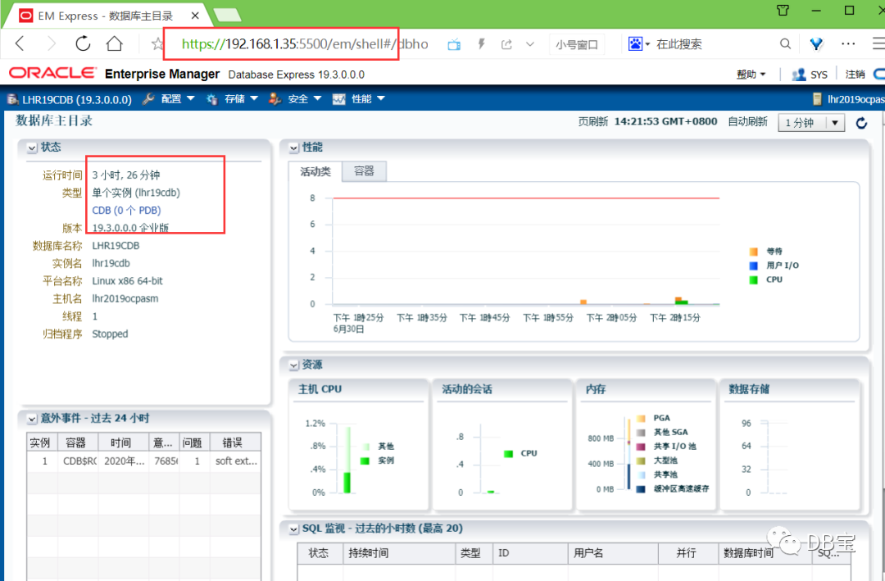This screenshot has width=885, height=581.
Task: Click the green CPU legend swatch in 性能 chart
Action: [x=754, y=279]
